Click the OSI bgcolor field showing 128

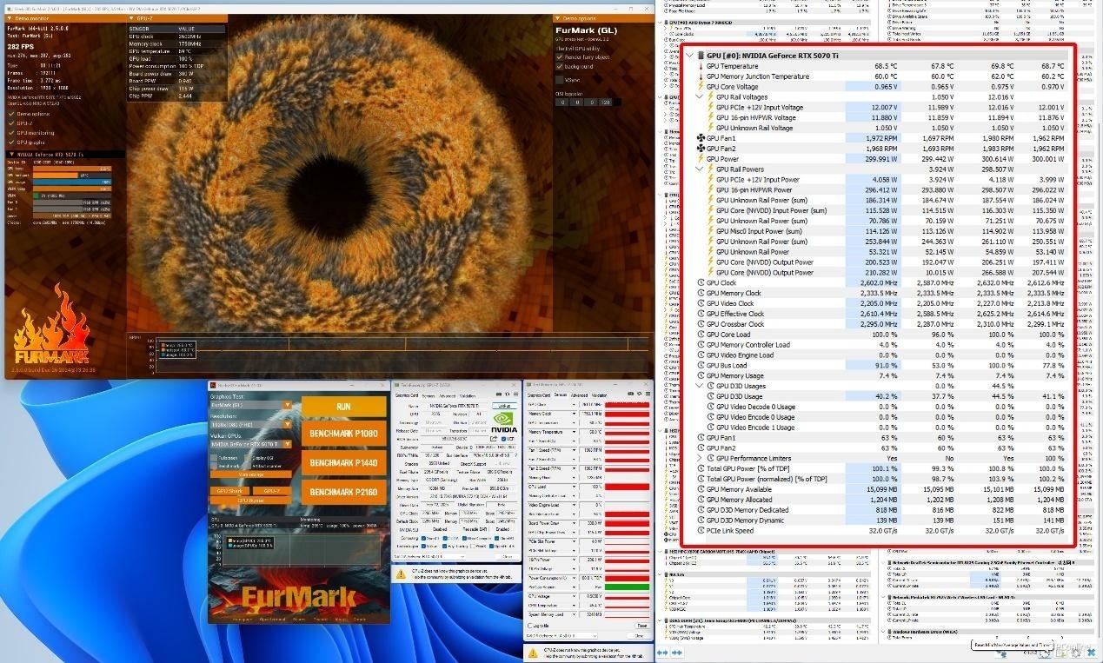tap(605, 103)
